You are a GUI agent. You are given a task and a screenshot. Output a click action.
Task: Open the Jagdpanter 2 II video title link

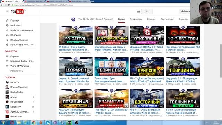181,80
